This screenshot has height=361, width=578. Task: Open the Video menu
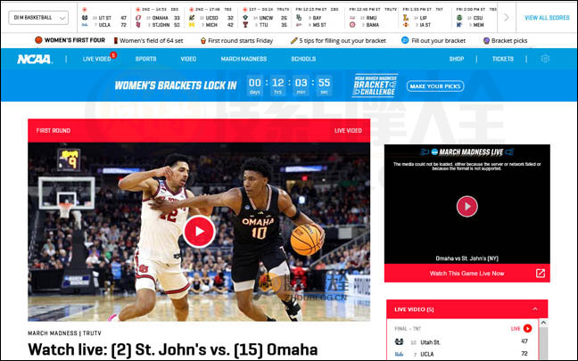(x=188, y=59)
